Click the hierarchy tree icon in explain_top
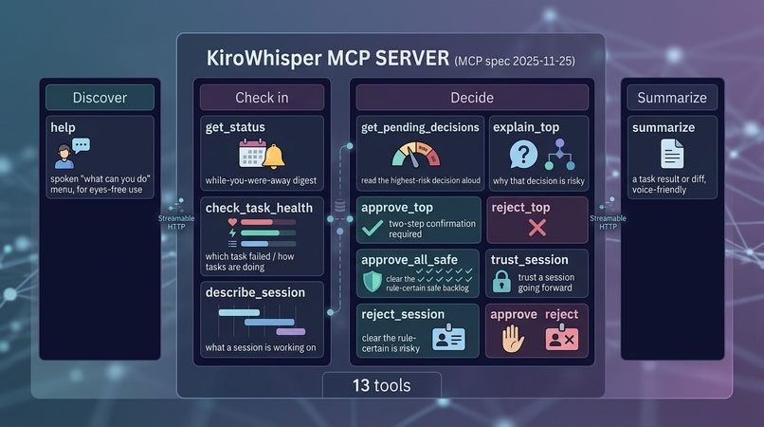 (560, 155)
